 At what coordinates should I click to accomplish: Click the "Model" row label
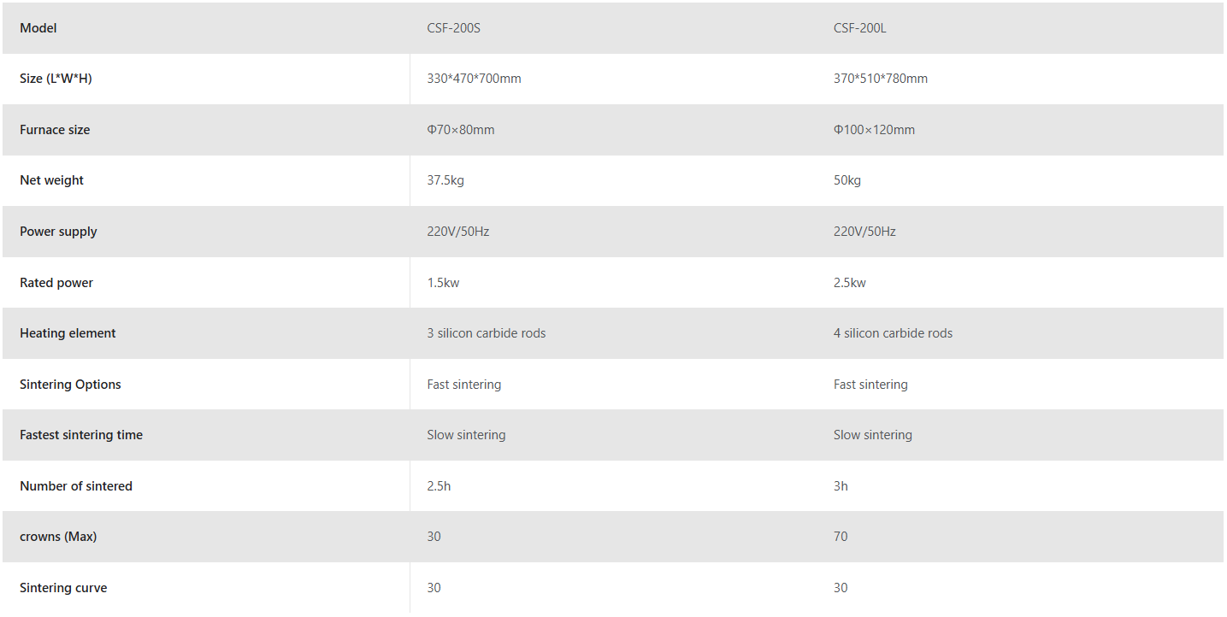[38, 28]
